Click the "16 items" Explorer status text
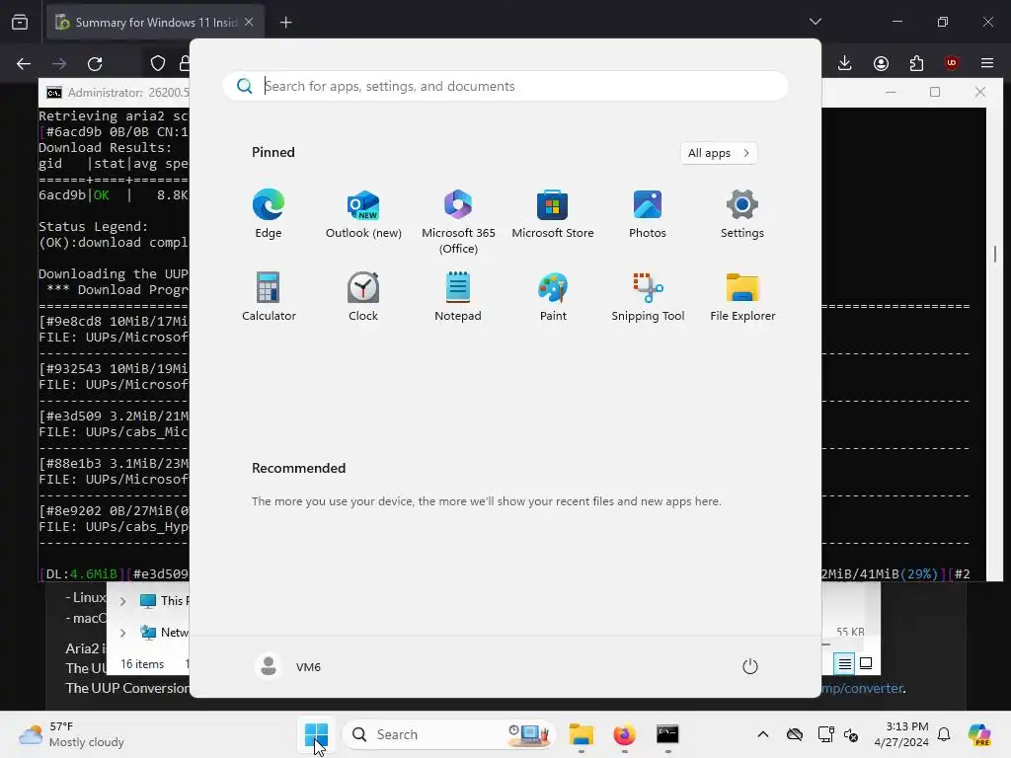 (x=142, y=664)
